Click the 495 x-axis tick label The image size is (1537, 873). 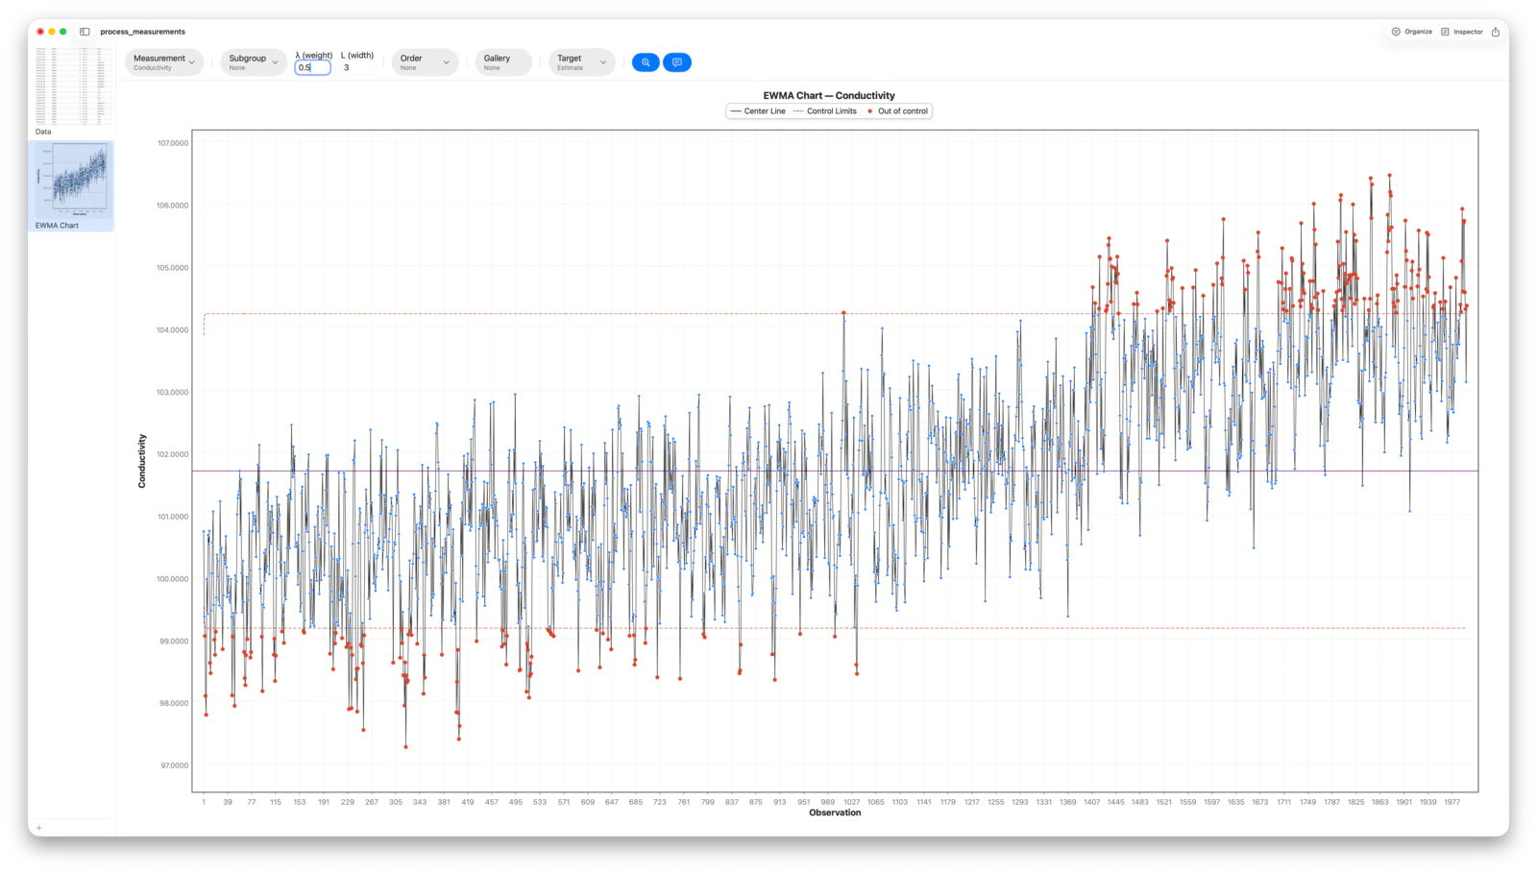click(516, 802)
